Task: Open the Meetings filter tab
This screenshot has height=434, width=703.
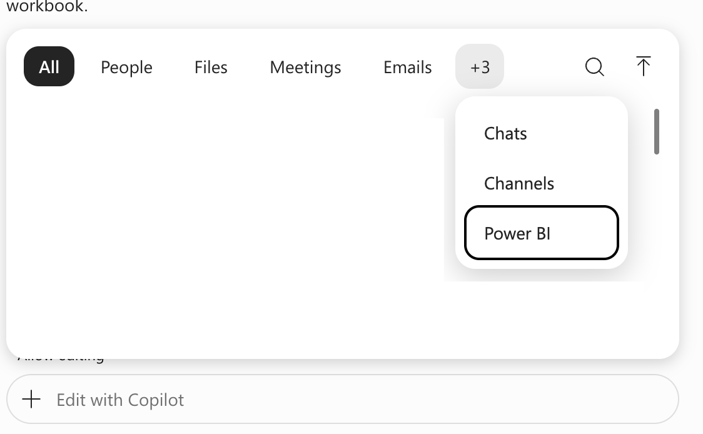Action: point(305,68)
